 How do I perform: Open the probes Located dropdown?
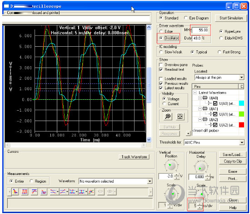(241, 78)
